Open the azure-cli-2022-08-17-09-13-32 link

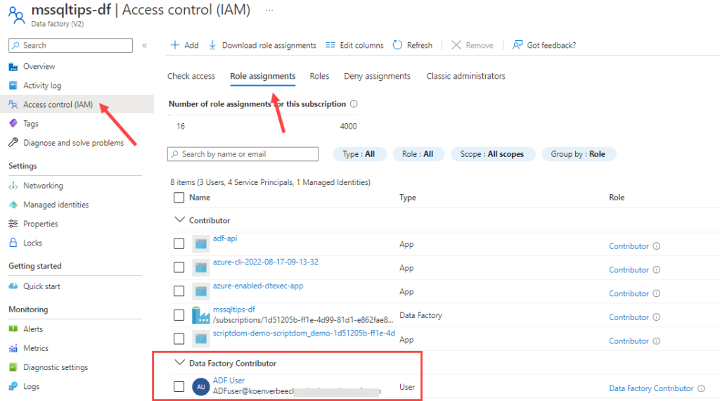point(265,262)
